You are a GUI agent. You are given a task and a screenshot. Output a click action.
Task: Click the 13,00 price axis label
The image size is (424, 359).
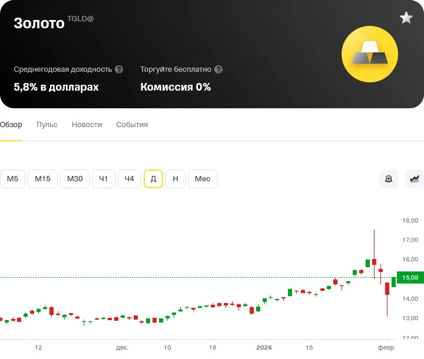pyautogui.click(x=410, y=318)
